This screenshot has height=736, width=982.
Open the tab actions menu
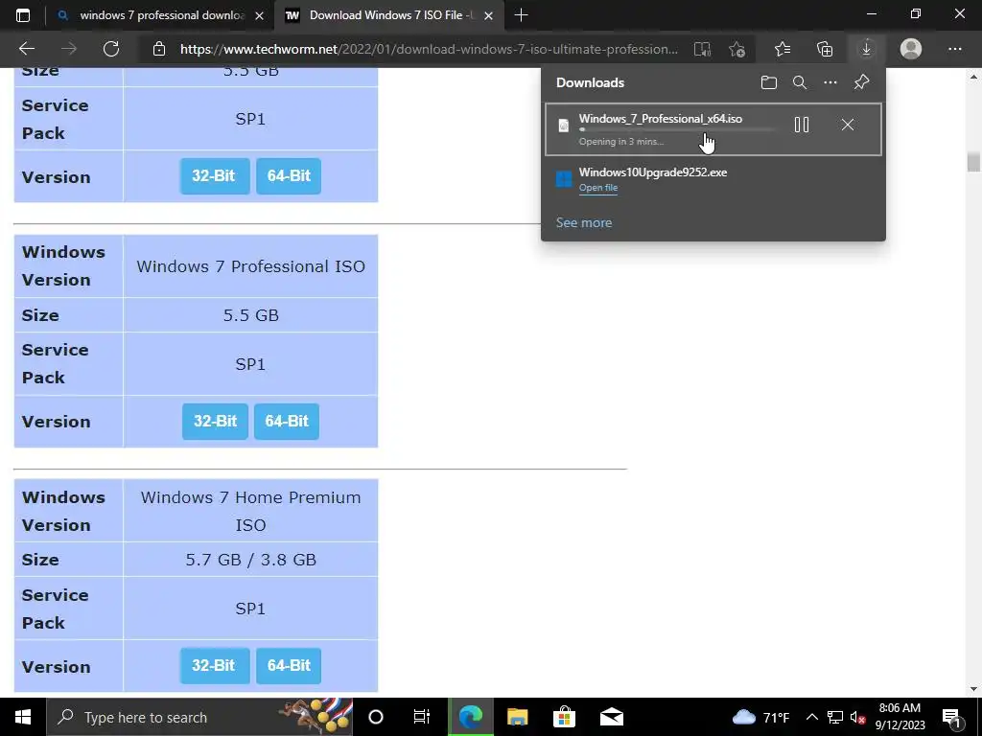(23, 15)
